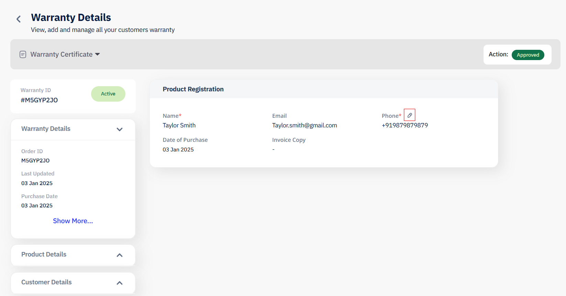Click the customer name Taylor Smith
The height and width of the screenshot is (296, 566).
pos(179,125)
